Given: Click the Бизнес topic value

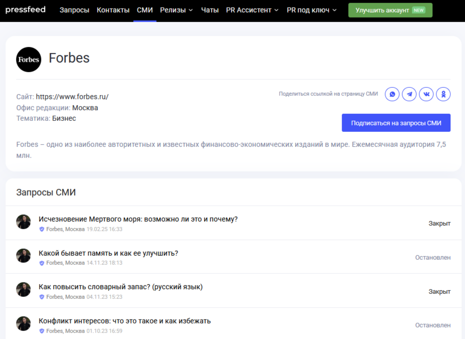Looking at the screenshot, I should (x=64, y=118).
